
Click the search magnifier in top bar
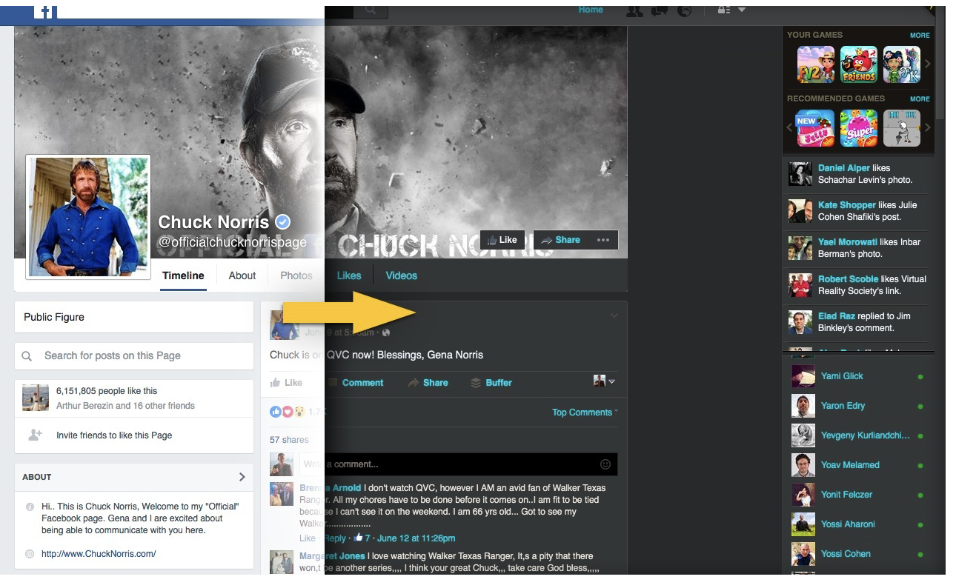click(371, 10)
